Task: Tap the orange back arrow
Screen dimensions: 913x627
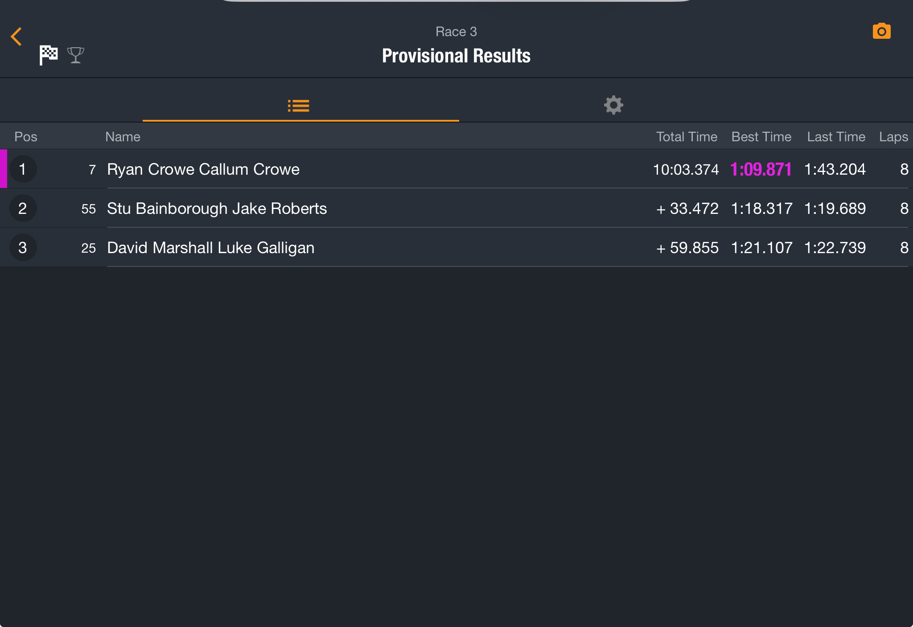Action: pyautogui.click(x=16, y=37)
